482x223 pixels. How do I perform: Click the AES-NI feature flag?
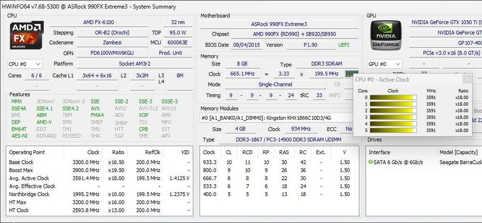[19, 136]
